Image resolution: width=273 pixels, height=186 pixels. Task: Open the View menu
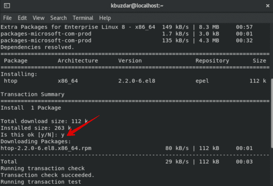[x=38, y=18]
